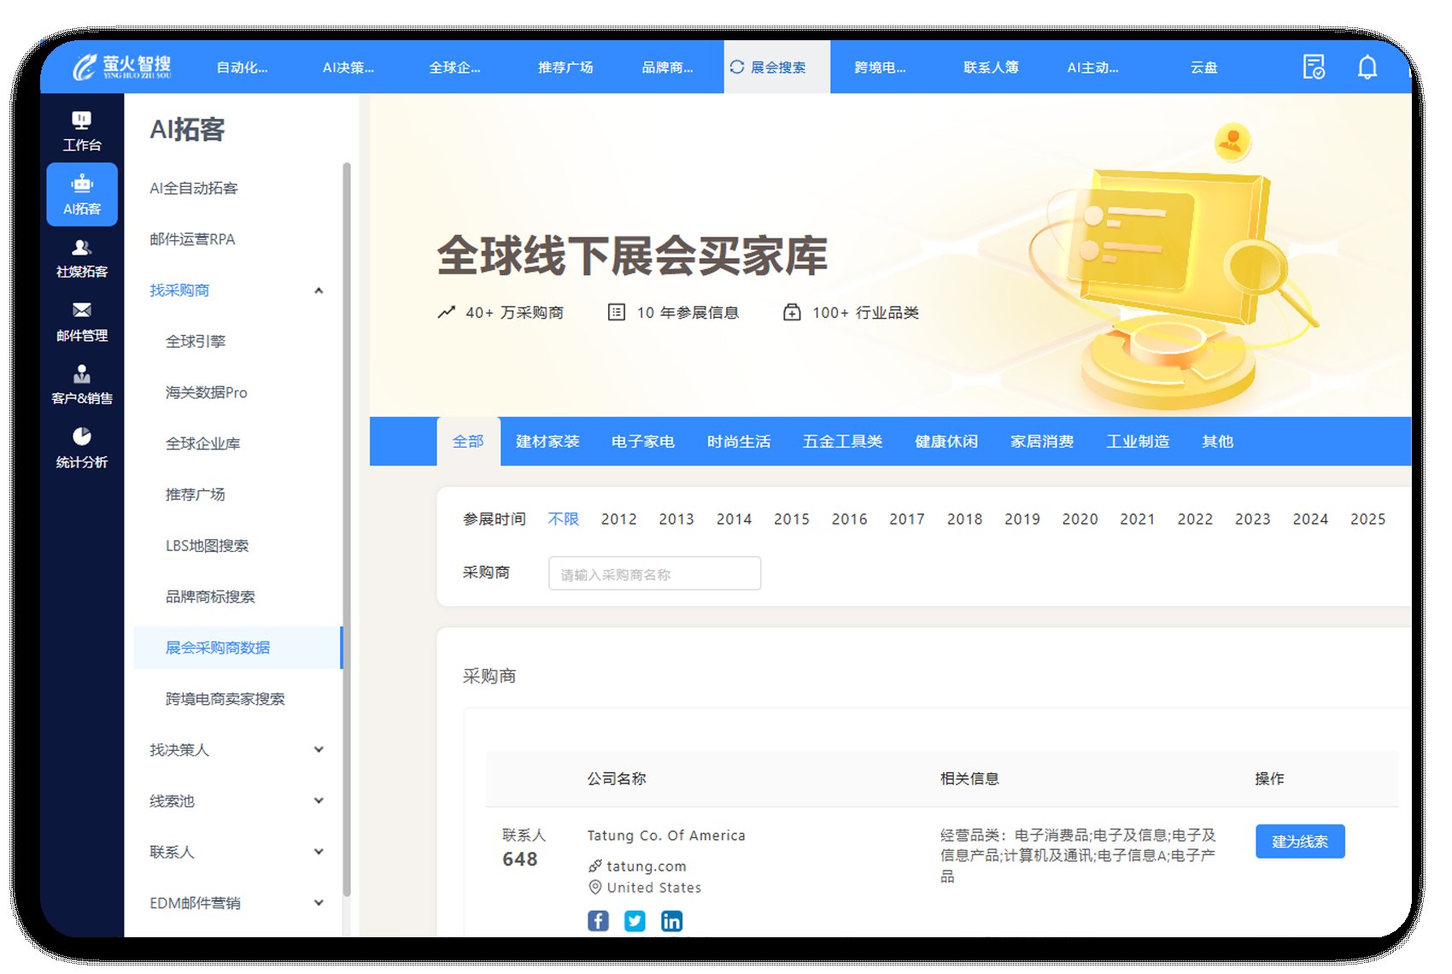The height and width of the screenshot is (974, 1452).
Task: Open 海关数据Pro in the side menu
Action: (206, 393)
